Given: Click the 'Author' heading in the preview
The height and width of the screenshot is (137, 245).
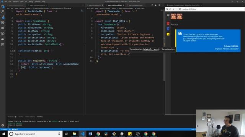Looking at the screenshot, I should [174, 24].
